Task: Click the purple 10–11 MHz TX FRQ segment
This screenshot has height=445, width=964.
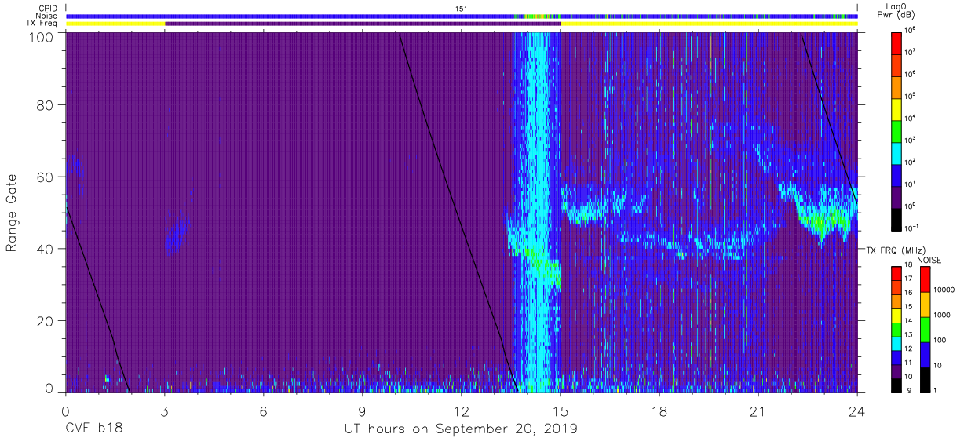Action: click(x=896, y=370)
